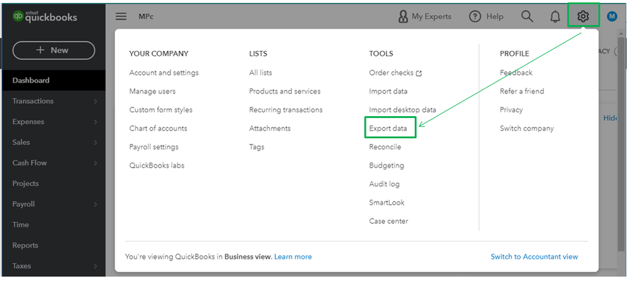The height and width of the screenshot is (282, 629).
Task: Select Dashboard in the sidebar
Action: coord(54,80)
